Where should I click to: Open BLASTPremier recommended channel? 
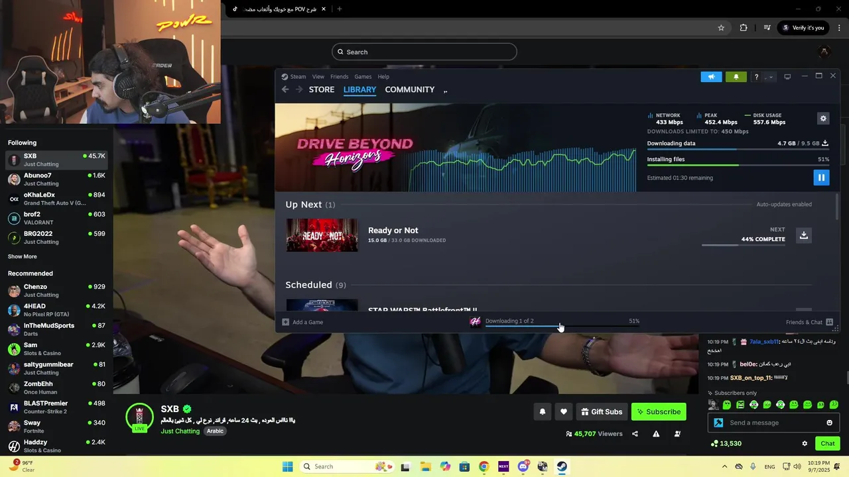[56, 407]
